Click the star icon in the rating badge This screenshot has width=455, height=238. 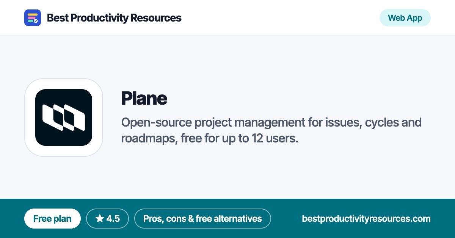pos(100,218)
